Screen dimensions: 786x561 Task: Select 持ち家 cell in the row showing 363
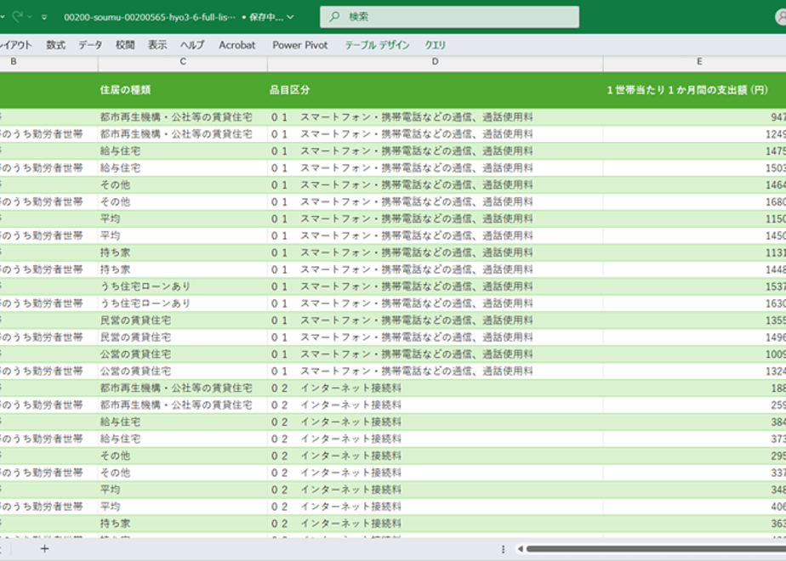pyautogui.click(x=183, y=524)
